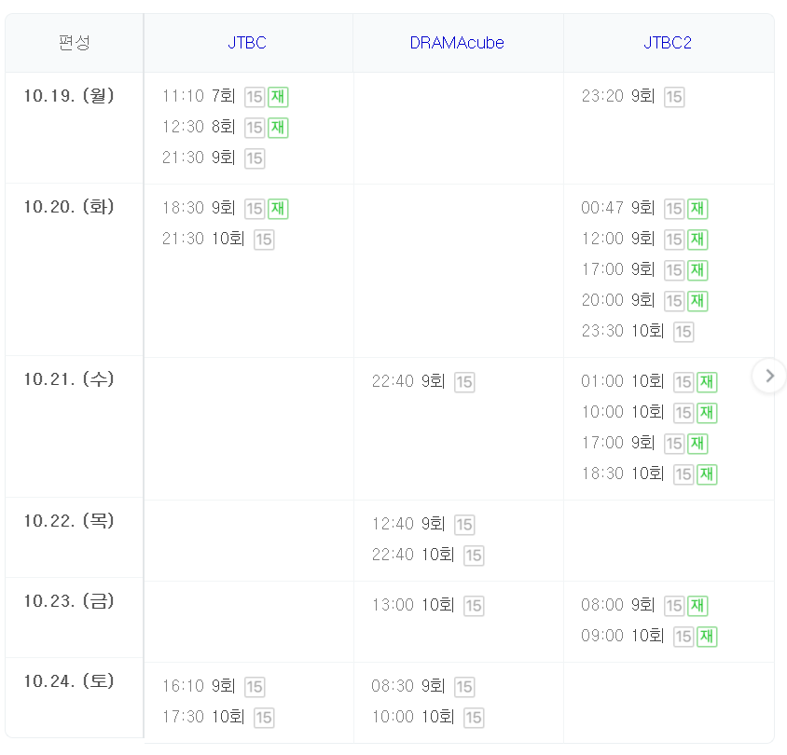Click green 재 badge on 00:47 row

[697, 208]
